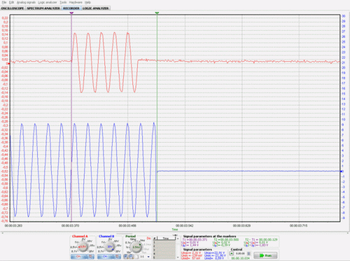Image resolution: width=350 pixels, height=261 pixels.
Task: Click the Channel A voltage range knob
Action: coord(83,246)
